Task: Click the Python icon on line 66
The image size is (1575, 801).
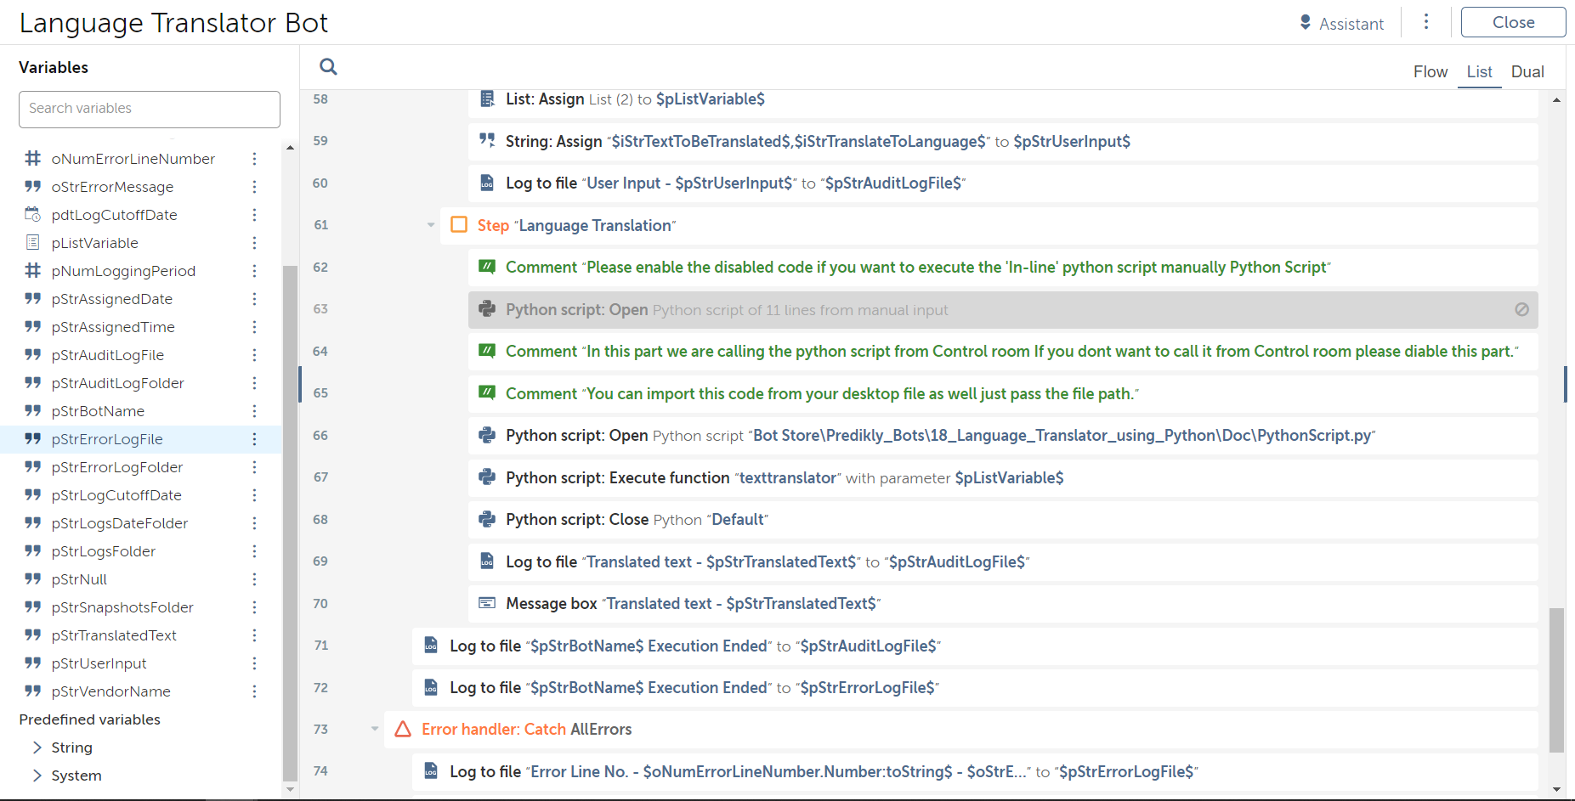Action: pos(487,435)
